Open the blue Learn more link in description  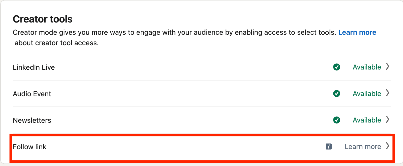(357, 32)
